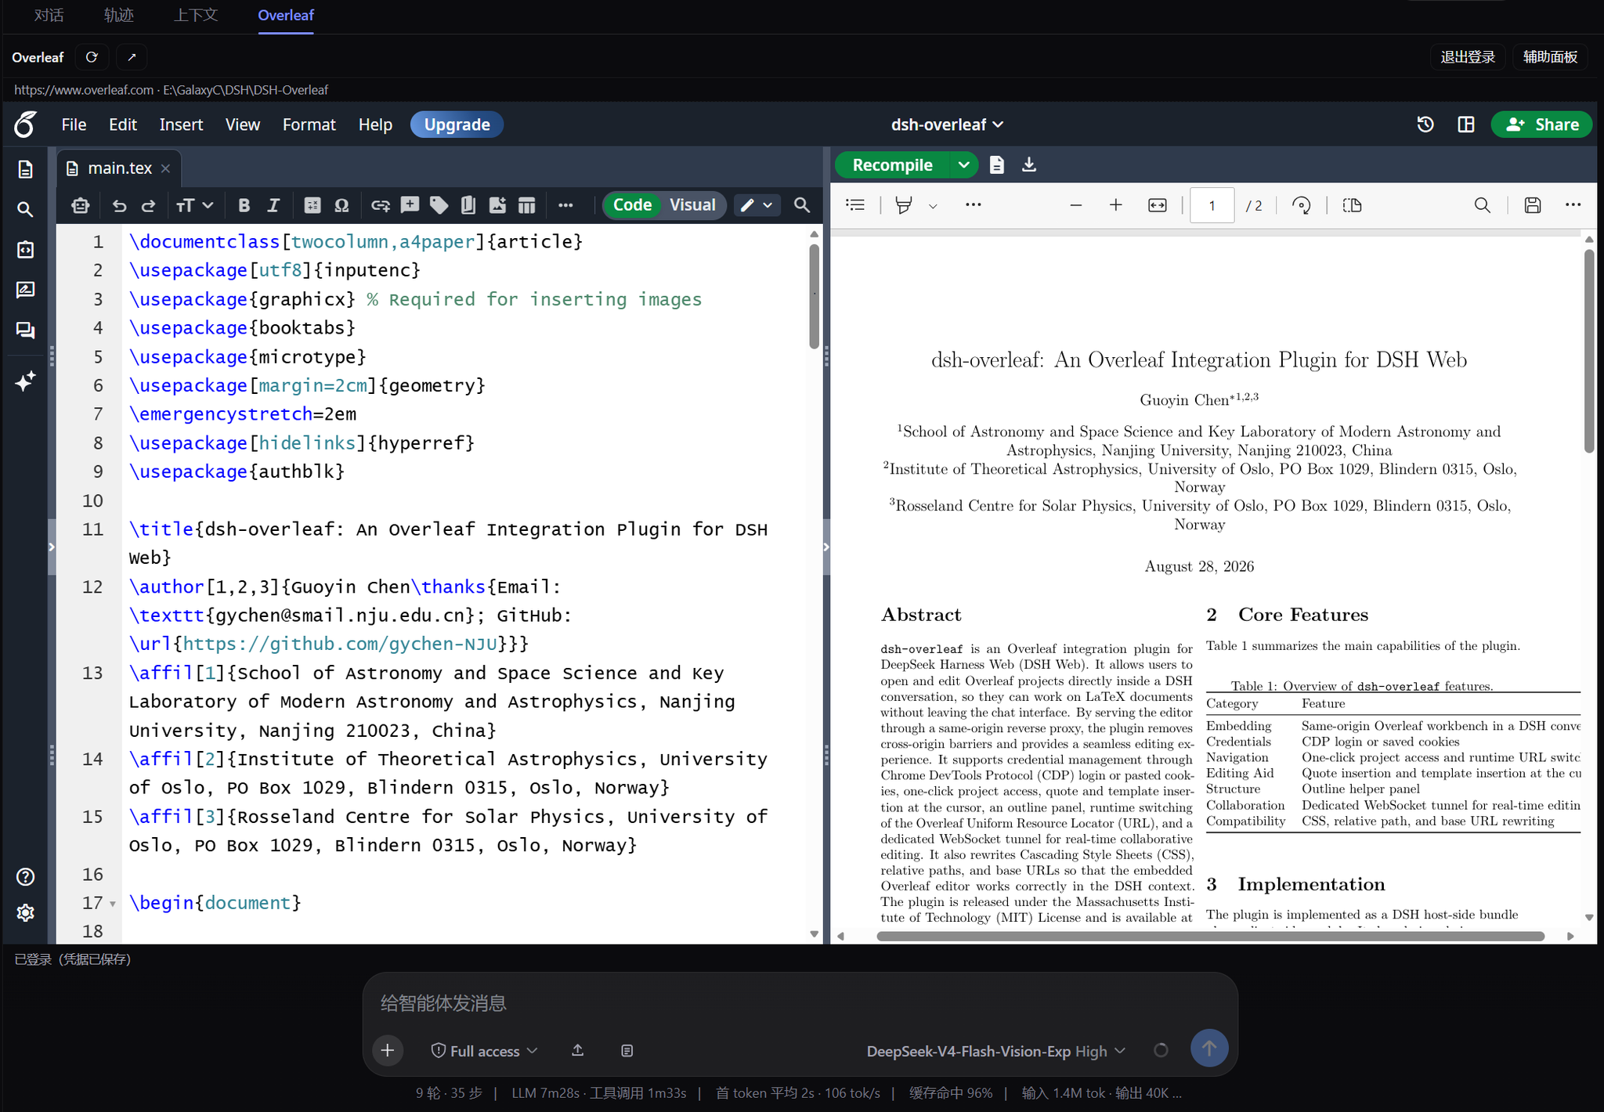Click the 给智能体发消息 message input
1604x1112 pixels.
(x=799, y=1003)
